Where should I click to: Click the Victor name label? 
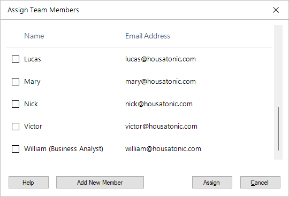[33, 127]
